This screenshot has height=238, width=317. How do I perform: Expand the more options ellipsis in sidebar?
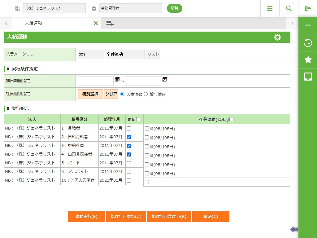(x=308, y=25)
